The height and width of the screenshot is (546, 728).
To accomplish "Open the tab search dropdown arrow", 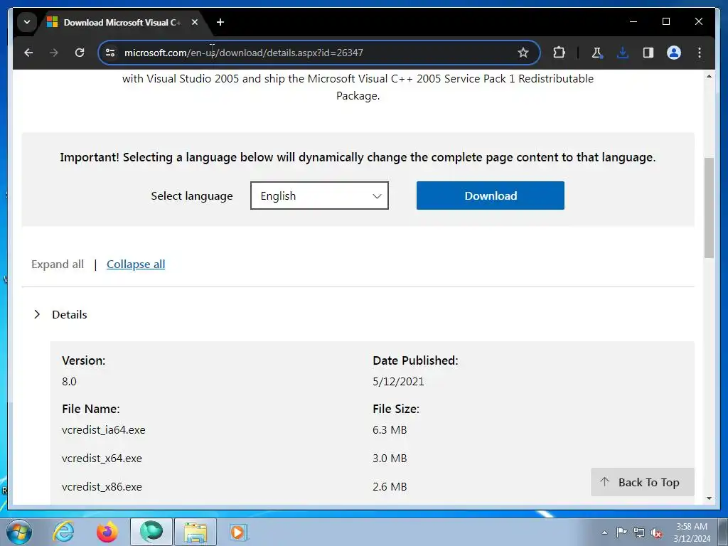I will pyautogui.click(x=27, y=22).
